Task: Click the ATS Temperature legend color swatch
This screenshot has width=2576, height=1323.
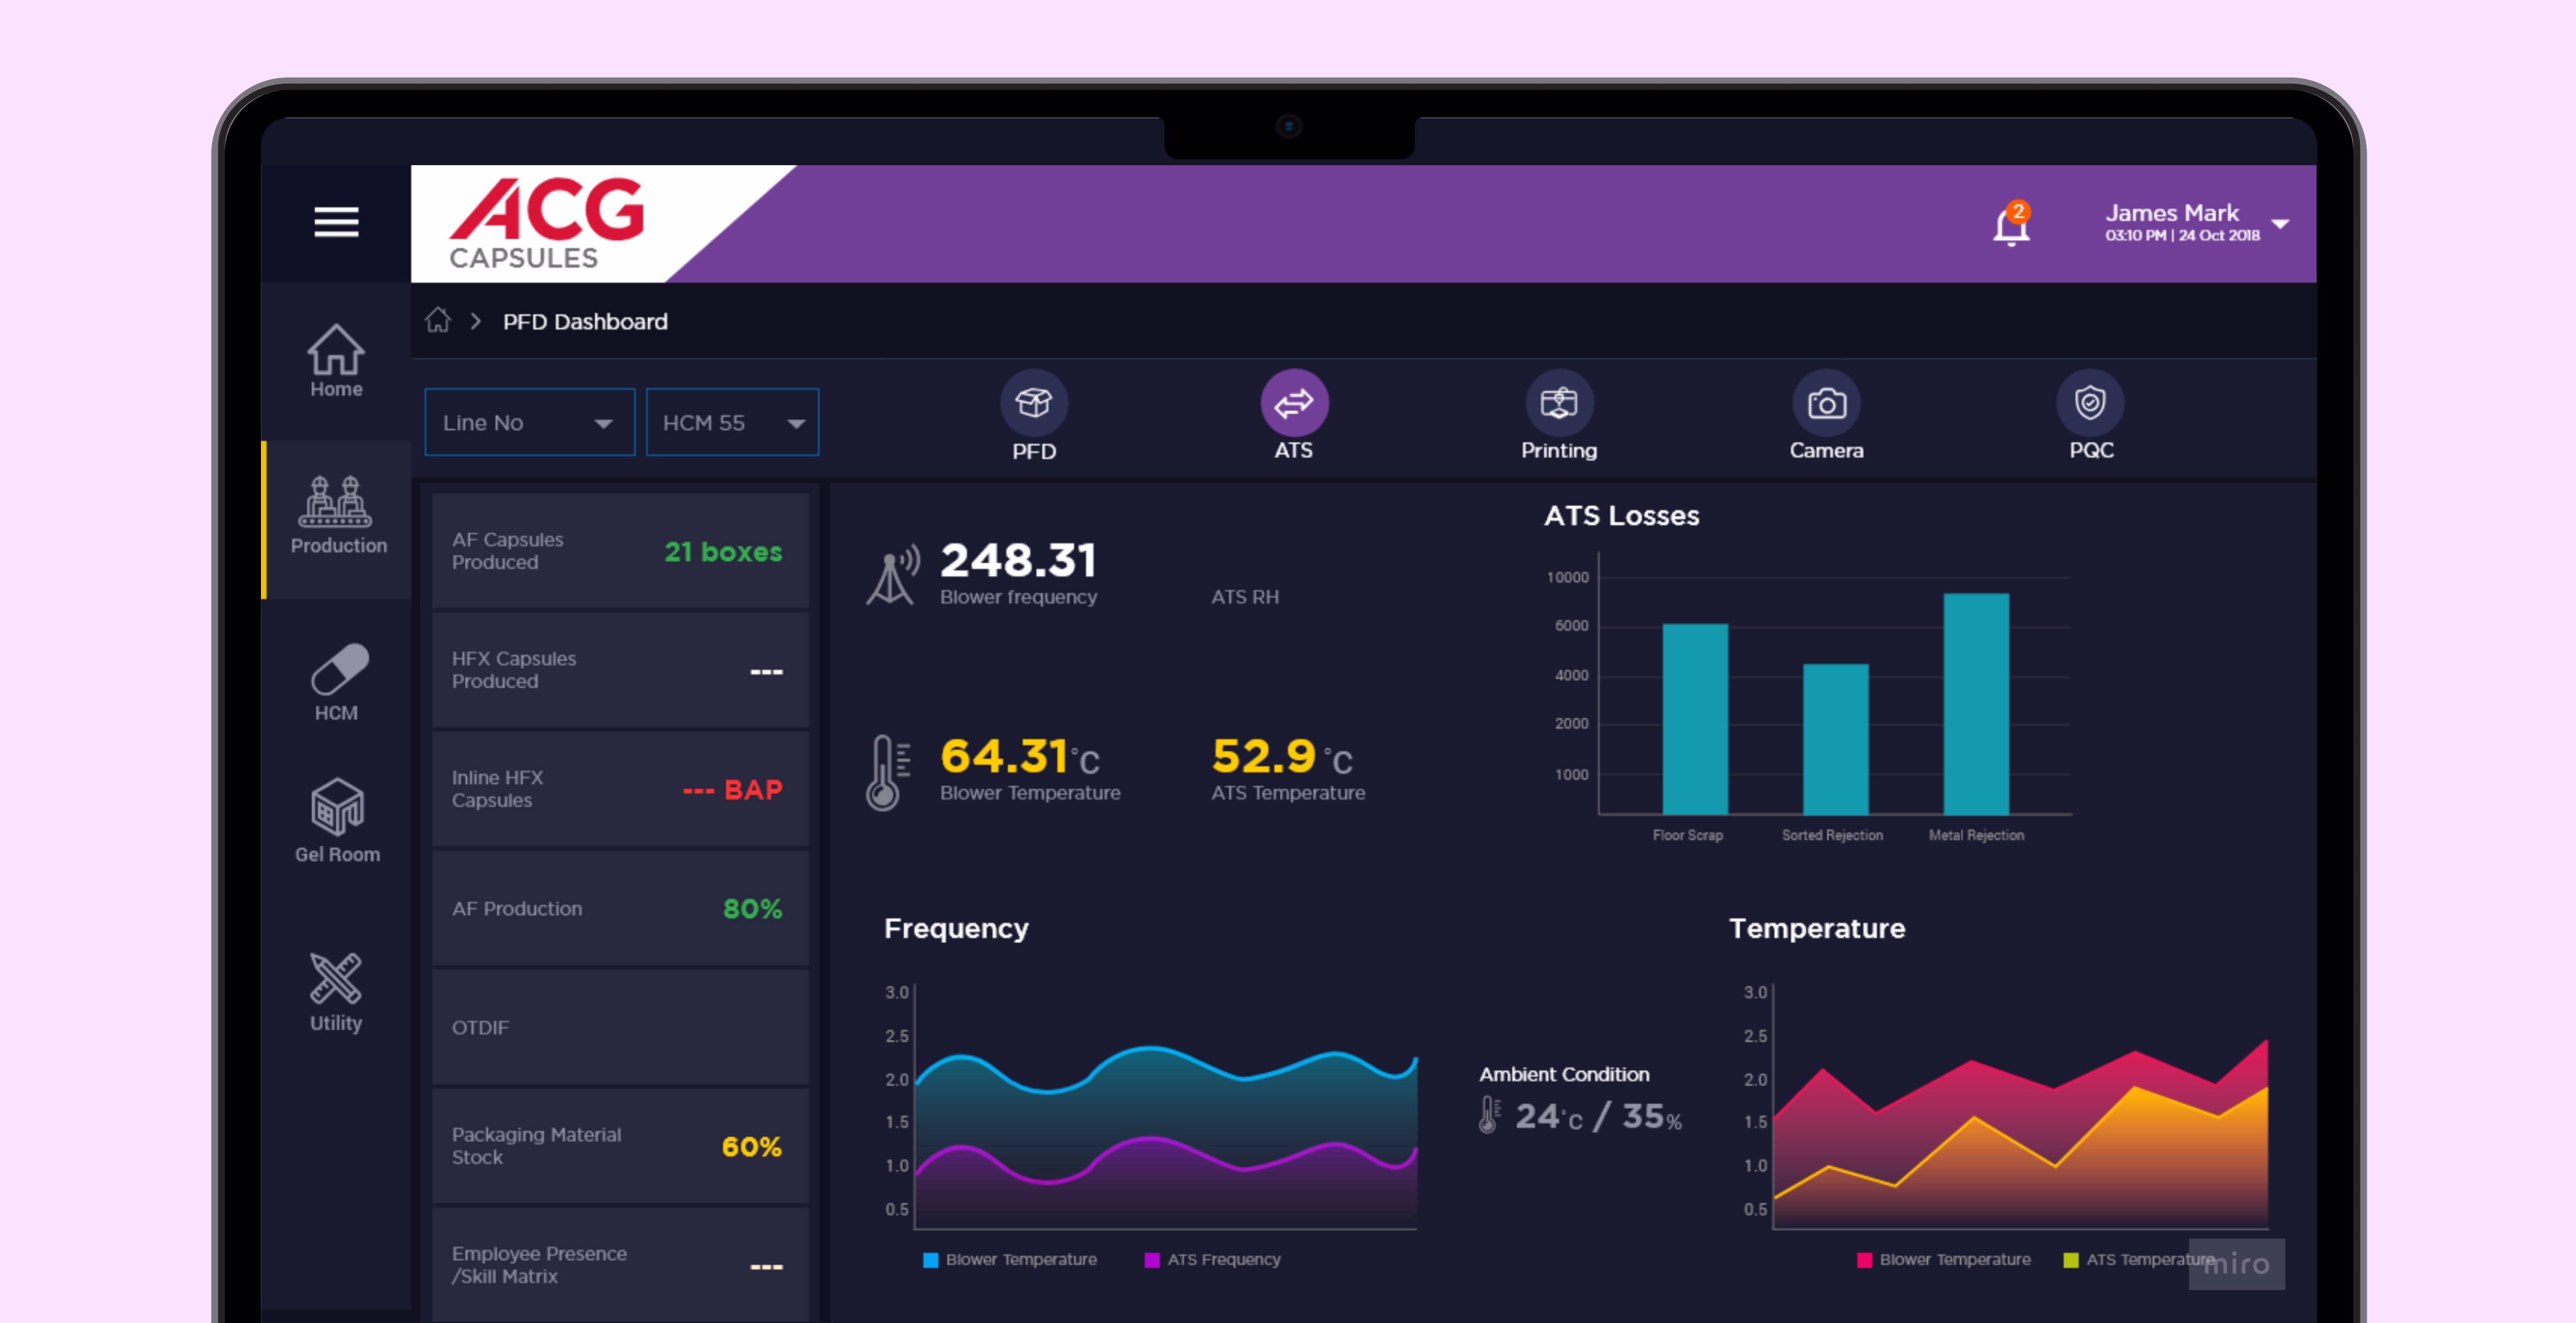Action: tap(2071, 1260)
